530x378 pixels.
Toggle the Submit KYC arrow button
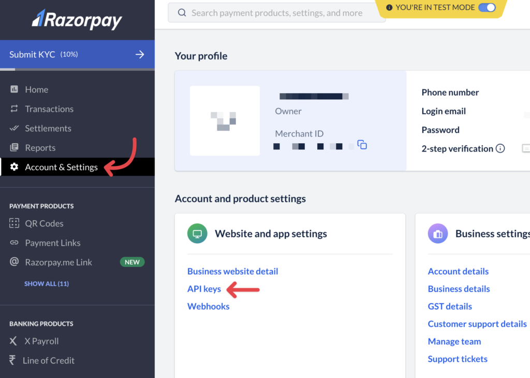139,54
